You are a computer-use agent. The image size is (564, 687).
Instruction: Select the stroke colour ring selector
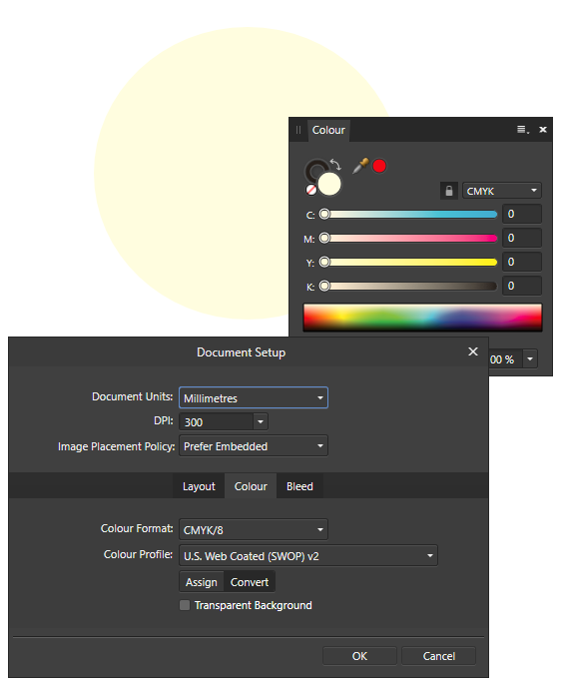pos(316,171)
